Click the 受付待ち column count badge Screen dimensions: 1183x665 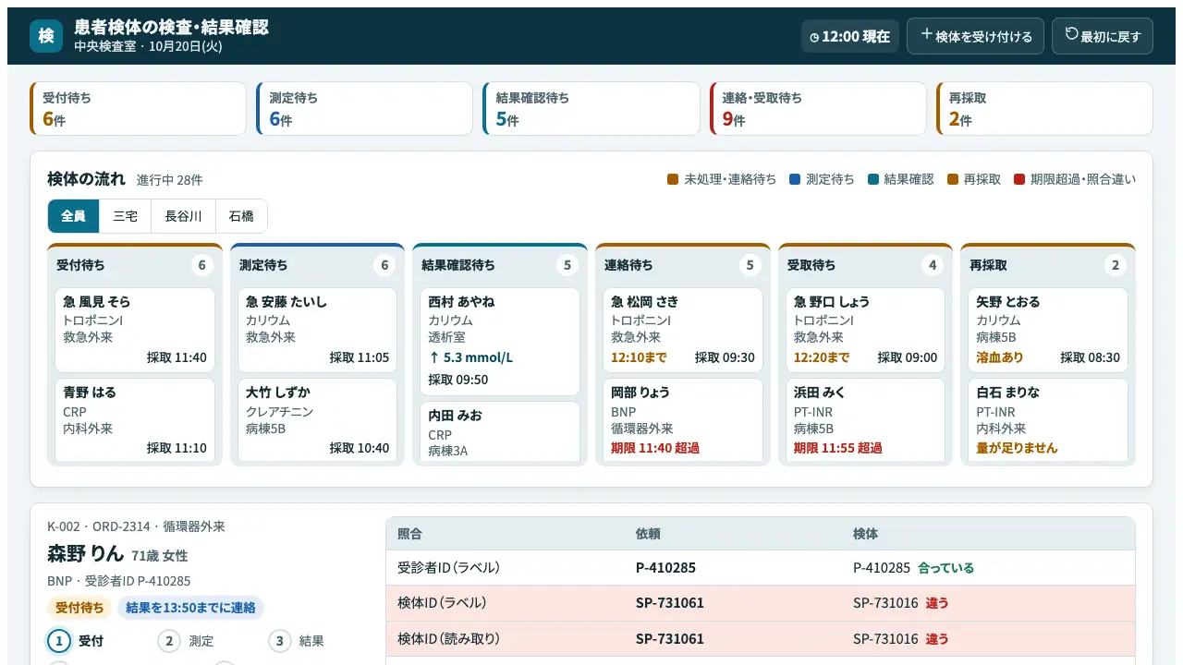click(202, 265)
